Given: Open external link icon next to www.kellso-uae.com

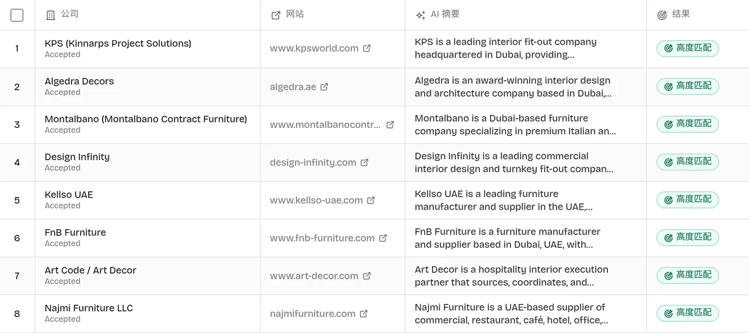Looking at the screenshot, I should tap(371, 200).
